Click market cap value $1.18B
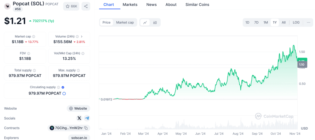315x140 pixels. tap(18, 42)
